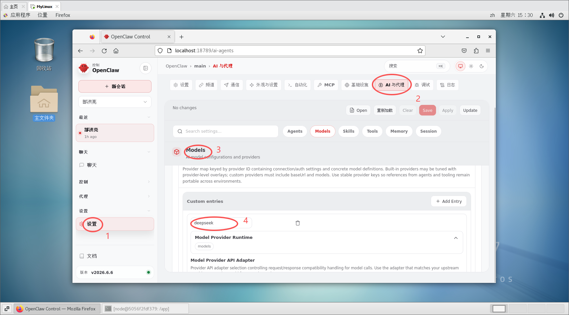569x315 pixels.
Task: Open Pocket save icon in Firefox toolbar
Action: tap(464, 51)
